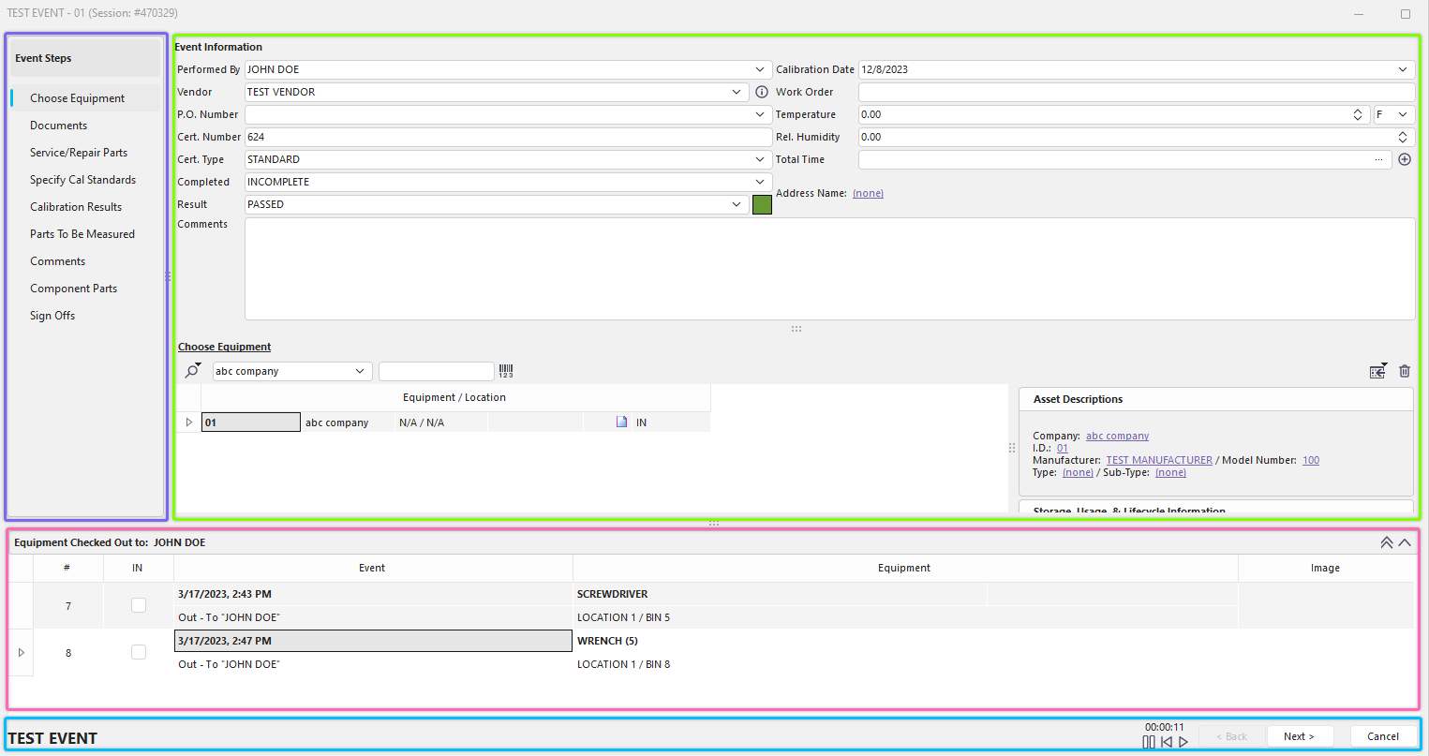Collapse the Equipment Checked Out panel
The image size is (1429, 756).
click(1405, 542)
